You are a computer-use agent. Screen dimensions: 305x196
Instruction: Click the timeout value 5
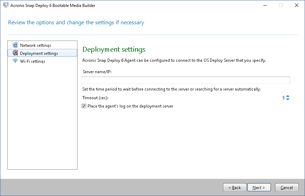coord(283,98)
